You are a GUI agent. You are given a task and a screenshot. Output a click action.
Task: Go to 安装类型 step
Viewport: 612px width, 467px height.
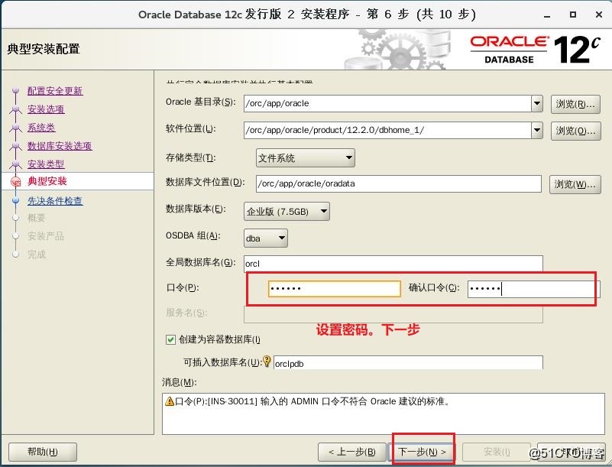pyautogui.click(x=46, y=164)
